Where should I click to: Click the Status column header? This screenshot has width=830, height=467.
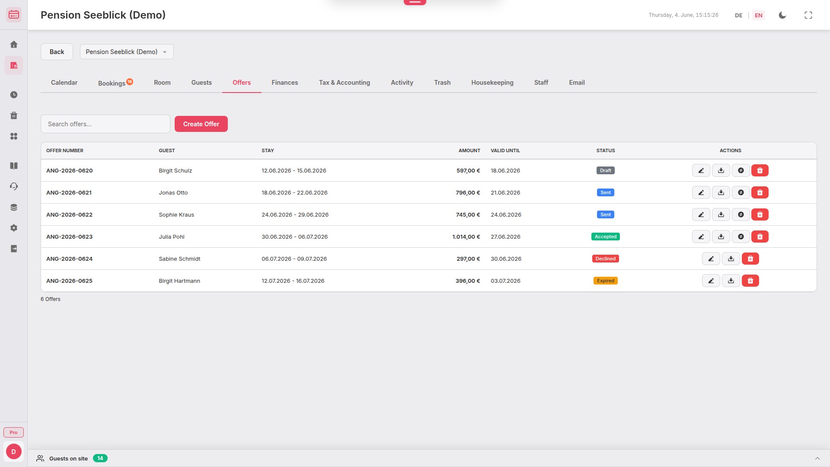[606, 150]
